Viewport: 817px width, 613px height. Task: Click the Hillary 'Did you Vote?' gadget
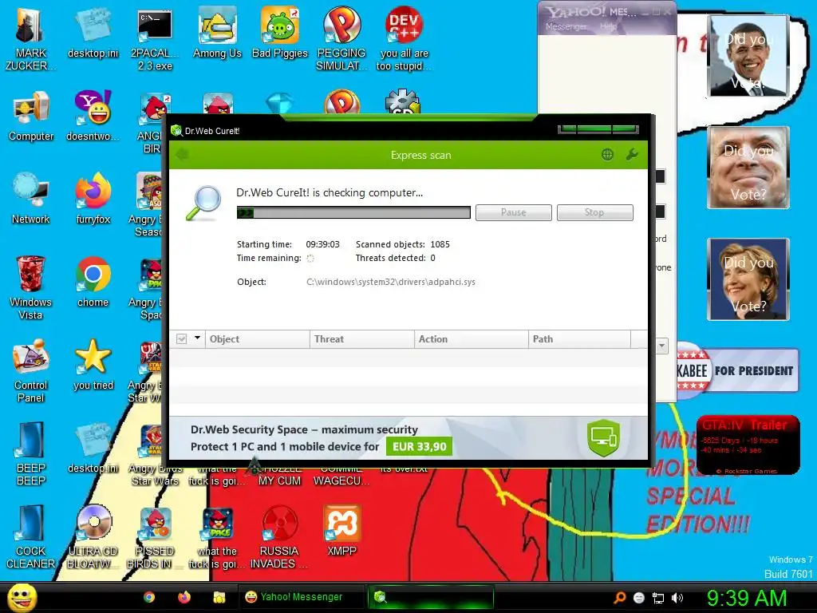(x=748, y=279)
